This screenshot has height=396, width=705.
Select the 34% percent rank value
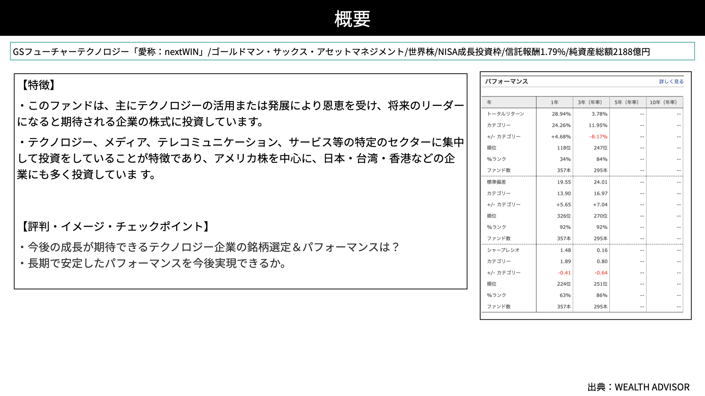click(x=565, y=159)
